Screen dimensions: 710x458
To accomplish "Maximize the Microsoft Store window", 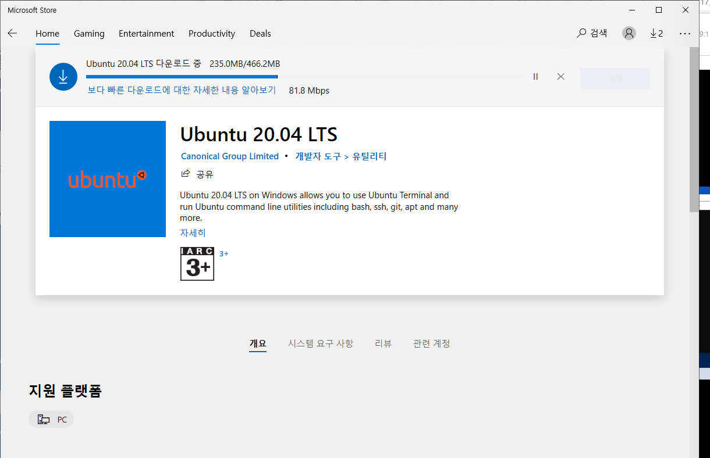I will [x=659, y=10].
